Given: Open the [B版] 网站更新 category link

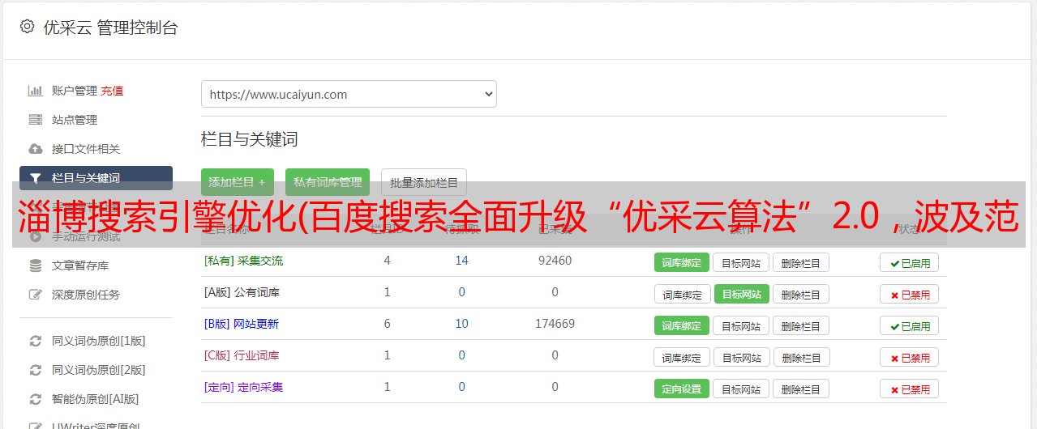Looking at the screenshot, I should (242, 324).
